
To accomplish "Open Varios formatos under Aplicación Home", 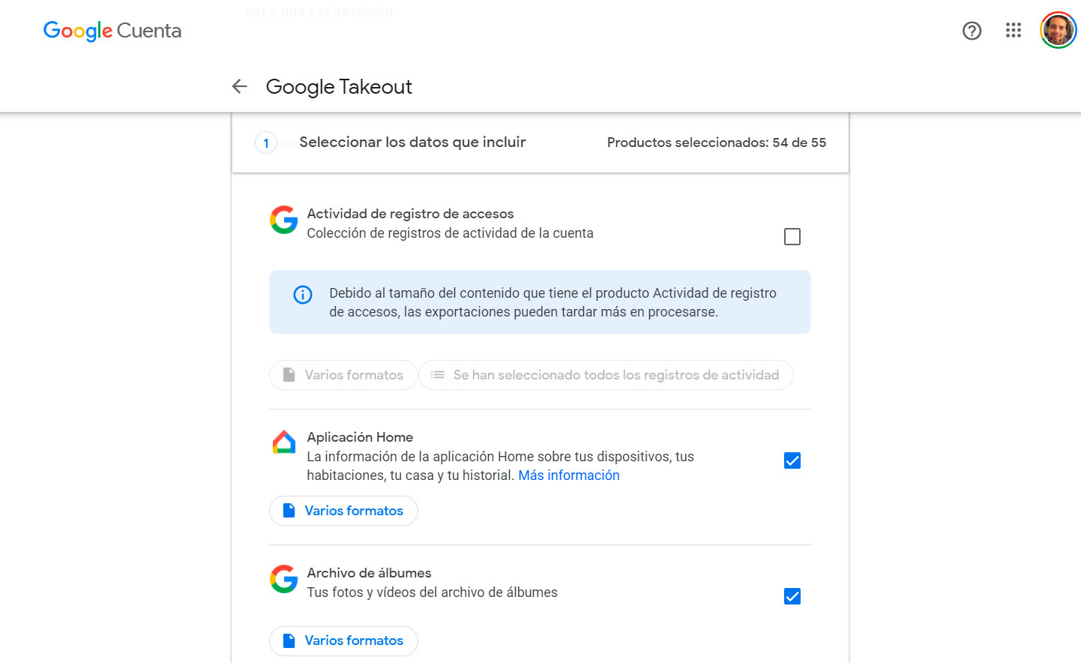I will tap(343, 511).
